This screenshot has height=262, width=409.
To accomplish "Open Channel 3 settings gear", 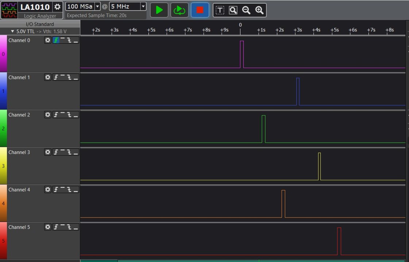I will (48, 152).
